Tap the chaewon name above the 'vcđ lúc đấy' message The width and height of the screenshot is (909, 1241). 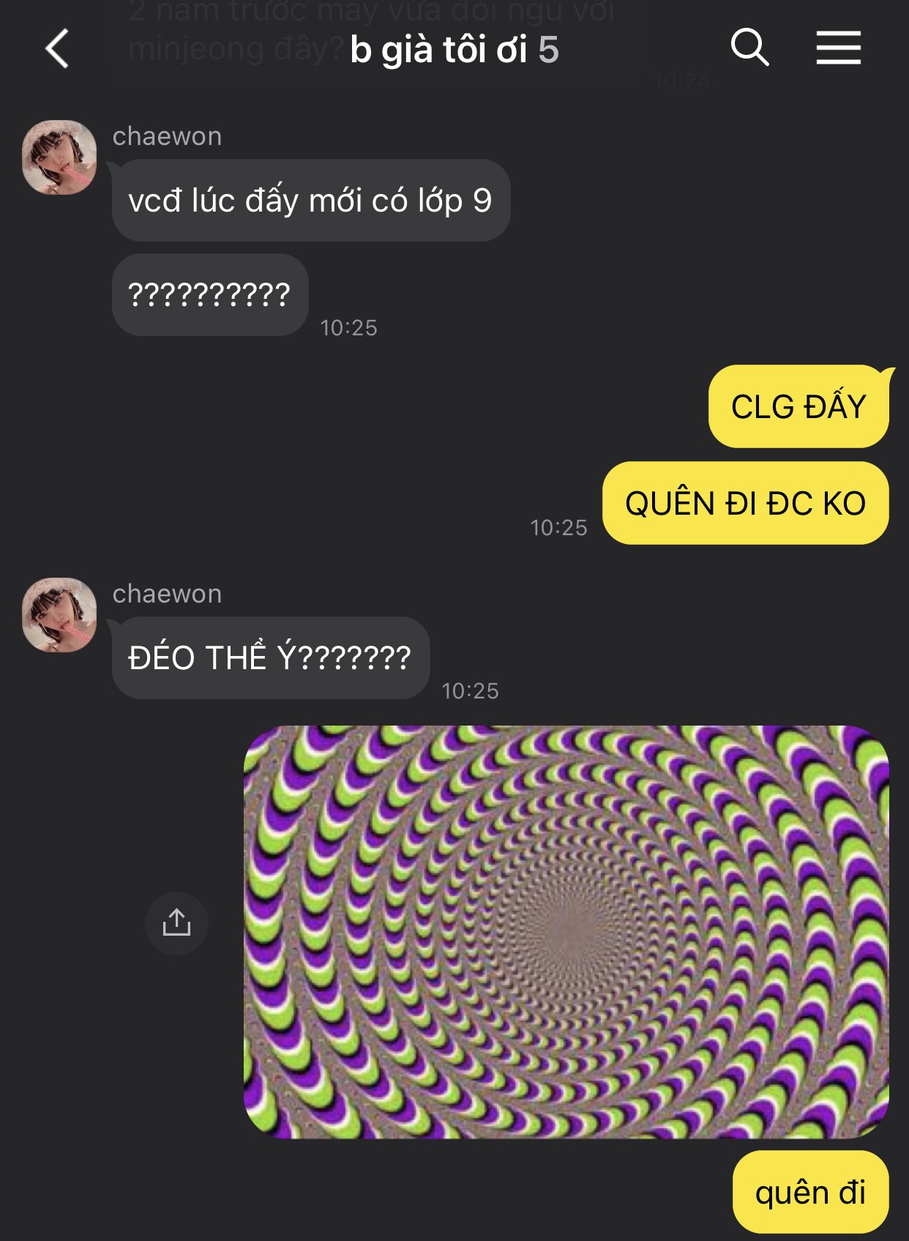point(167,136)
